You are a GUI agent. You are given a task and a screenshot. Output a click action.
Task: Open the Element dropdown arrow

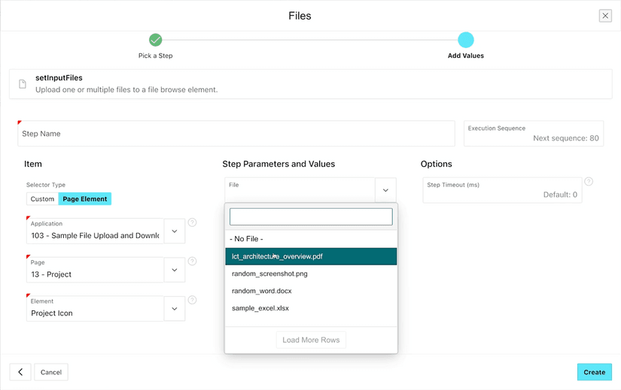[x=175, y=309]
